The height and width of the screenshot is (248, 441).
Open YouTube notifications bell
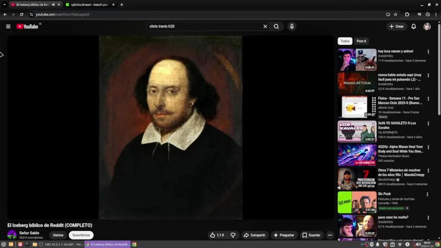click(413, 27)
